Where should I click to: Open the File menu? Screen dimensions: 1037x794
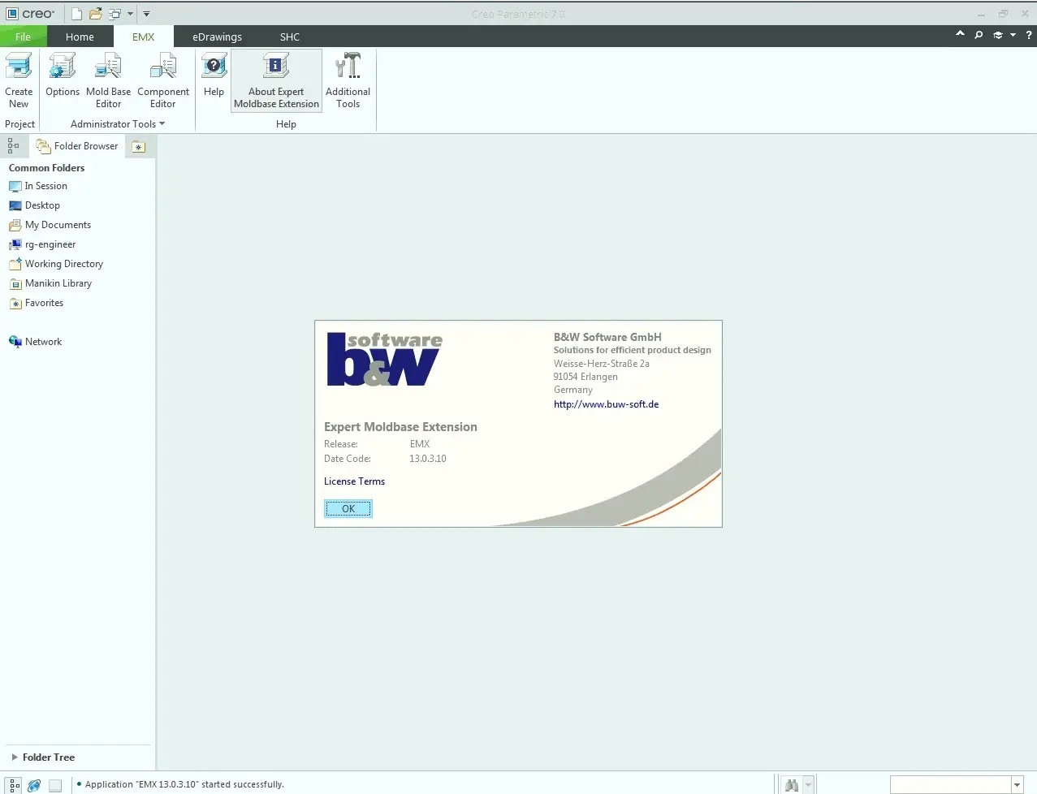coord(23,37)
